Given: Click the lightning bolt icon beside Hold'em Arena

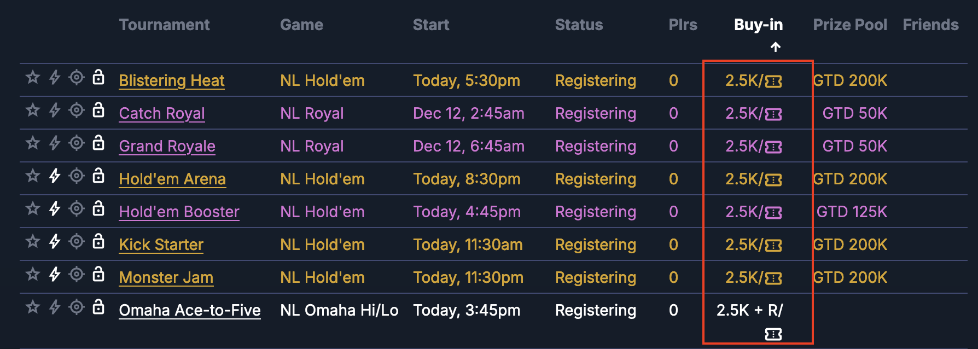Looking at the screenshot, I should [x=55, y=176].
